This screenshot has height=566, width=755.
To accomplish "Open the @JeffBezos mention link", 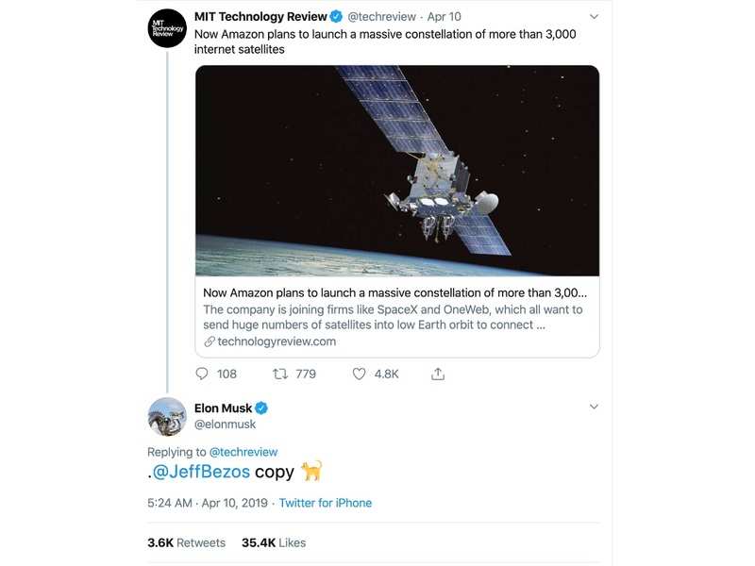I will pyautogui.click(x=200, y=472).
